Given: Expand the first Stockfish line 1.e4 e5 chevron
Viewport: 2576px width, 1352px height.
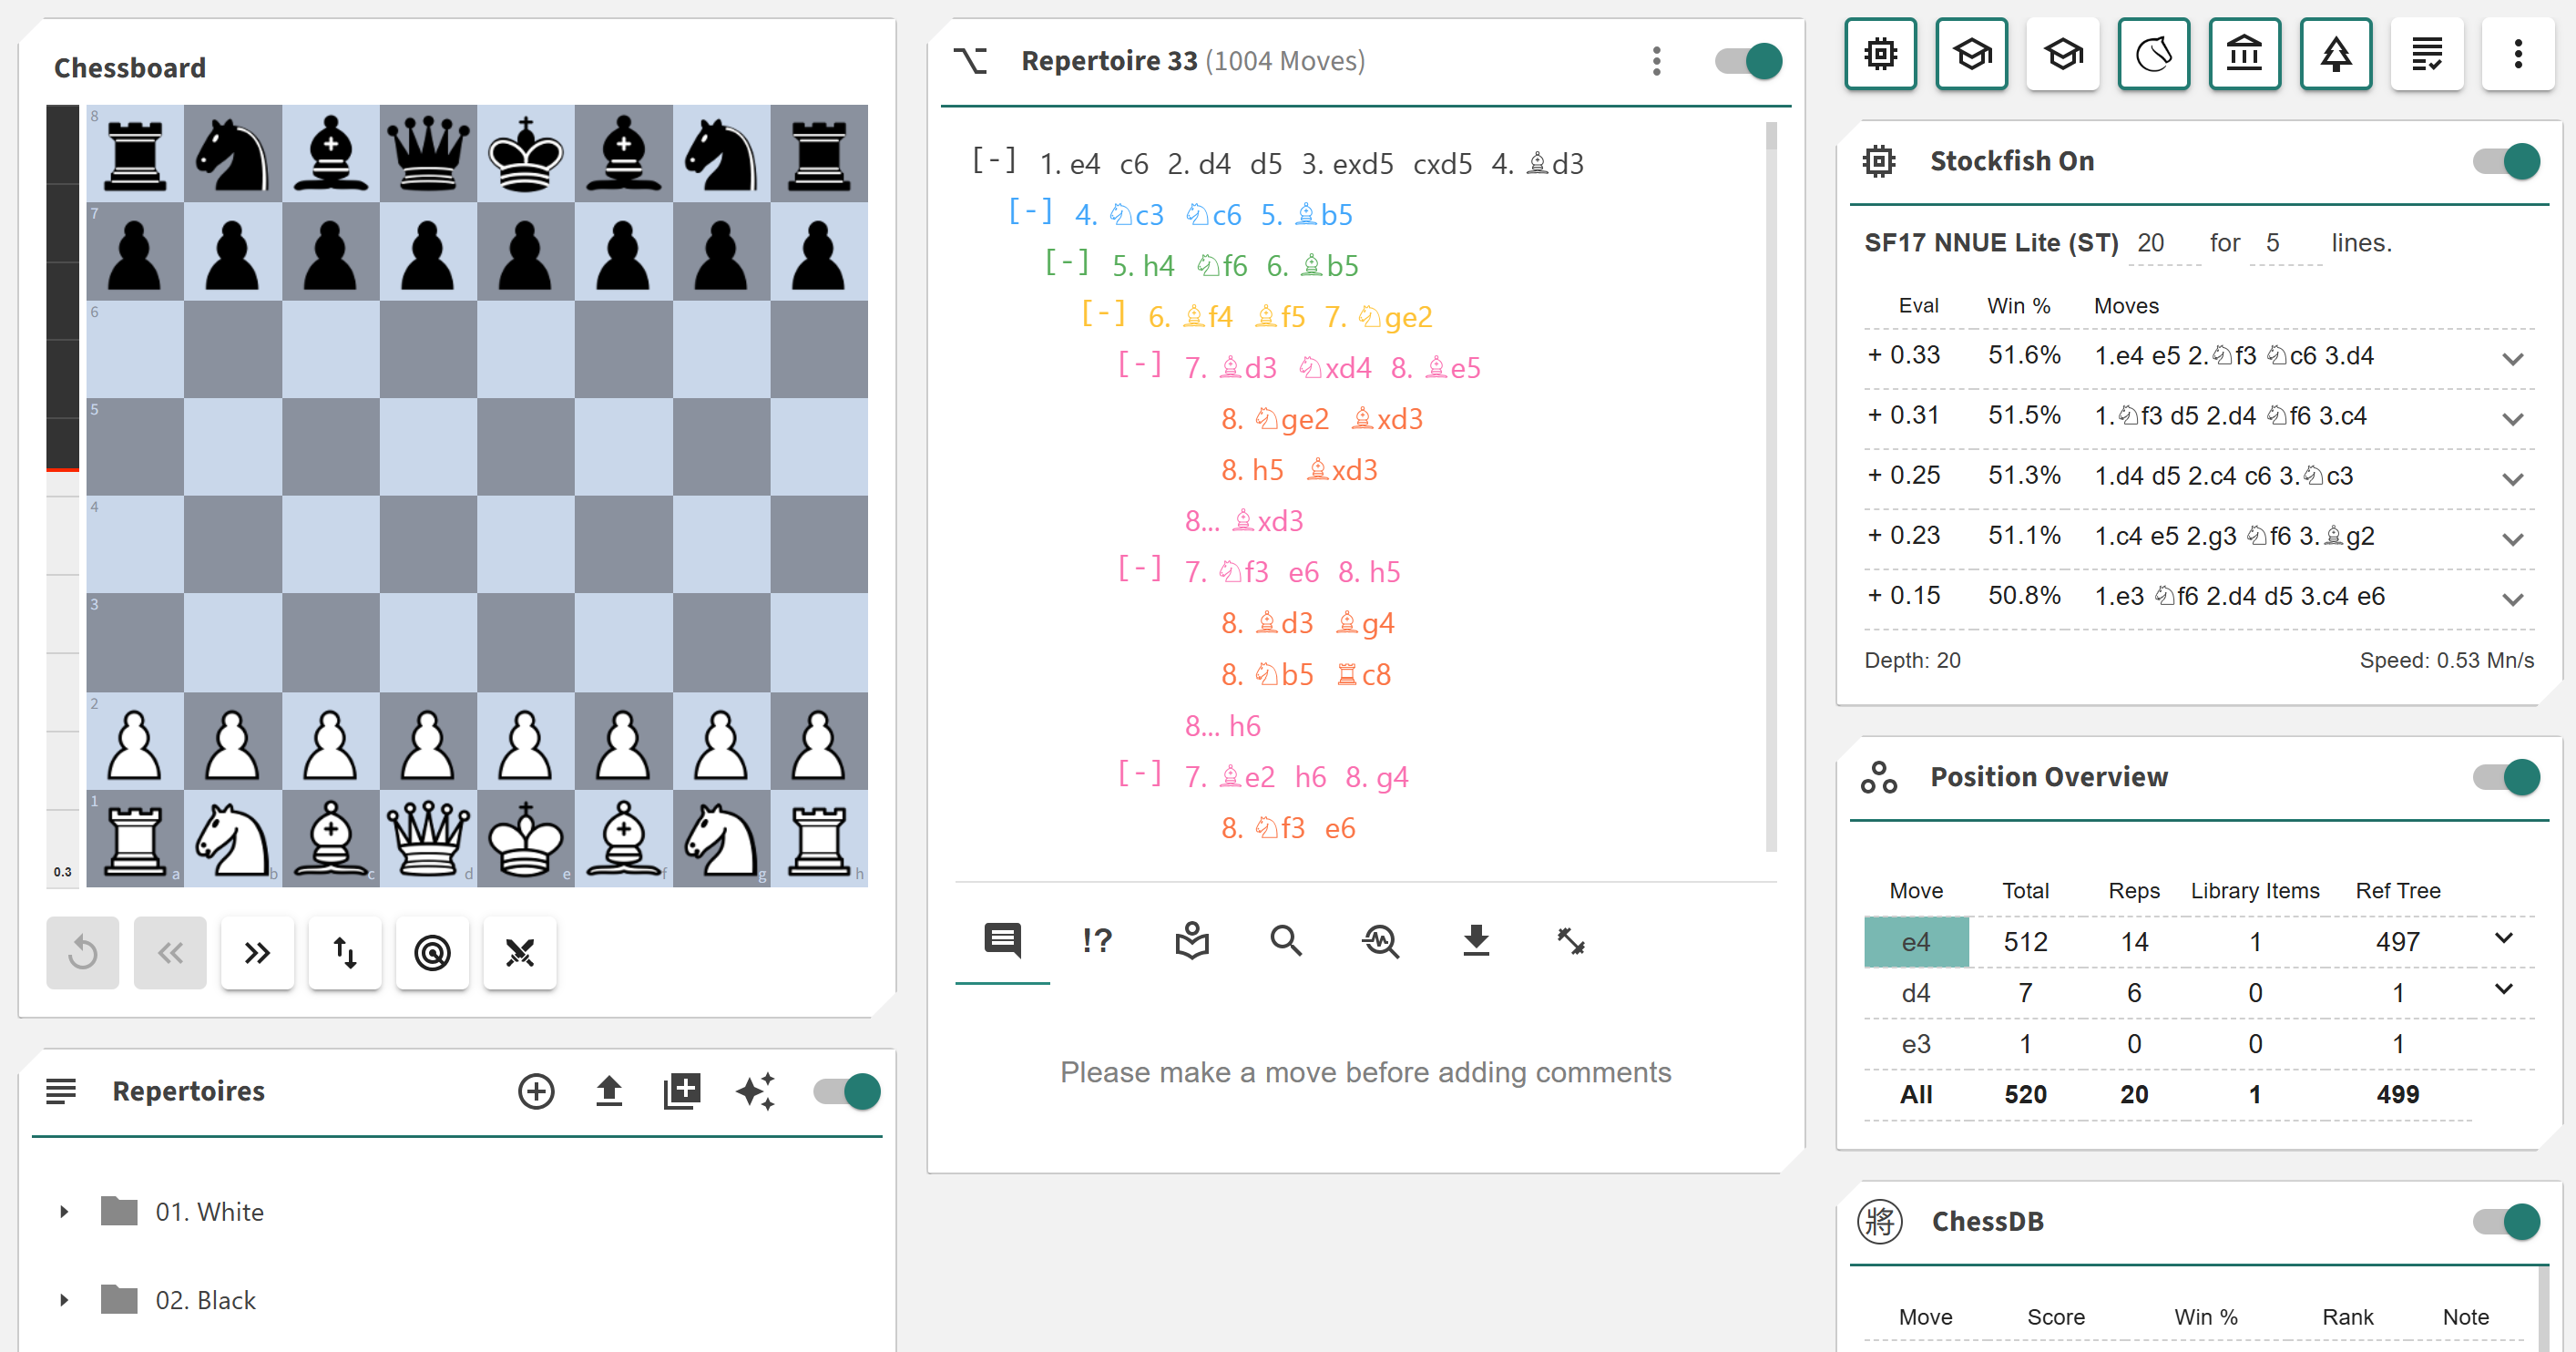Looking at the screenshot, I should 2512,358.
